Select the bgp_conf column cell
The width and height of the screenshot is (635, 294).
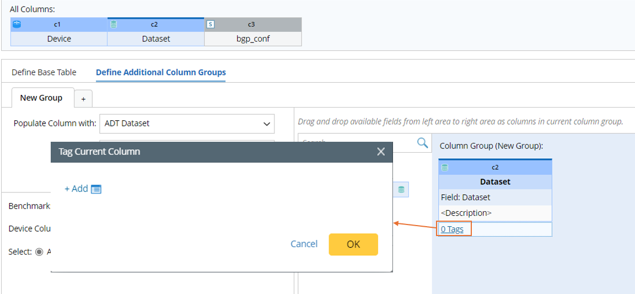click(x=252, y=39)
